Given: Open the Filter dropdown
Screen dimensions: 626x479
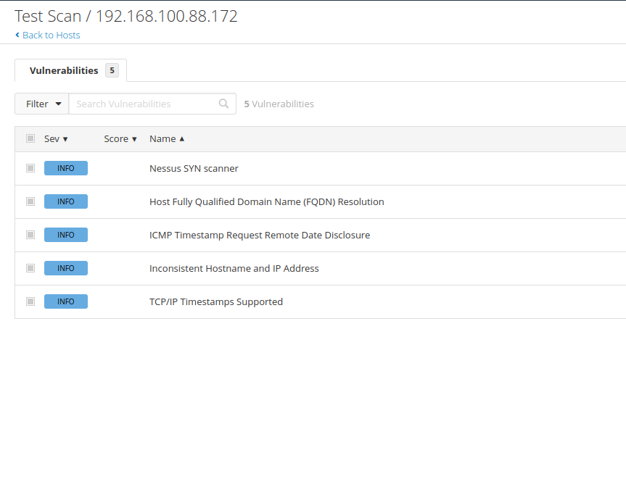Looking at the screenshot, I should pyautogui.click(x=42, y=104).
